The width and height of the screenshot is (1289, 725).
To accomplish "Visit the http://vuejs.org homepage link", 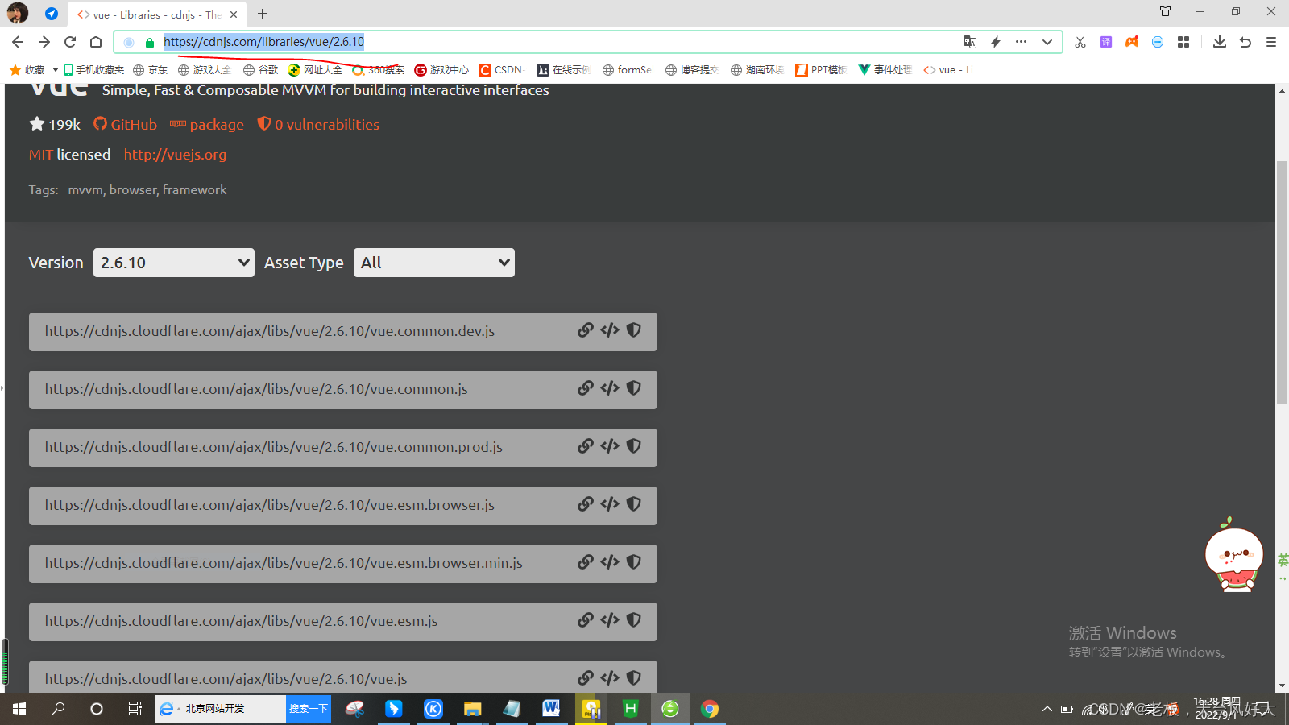I will click(175, 155).
